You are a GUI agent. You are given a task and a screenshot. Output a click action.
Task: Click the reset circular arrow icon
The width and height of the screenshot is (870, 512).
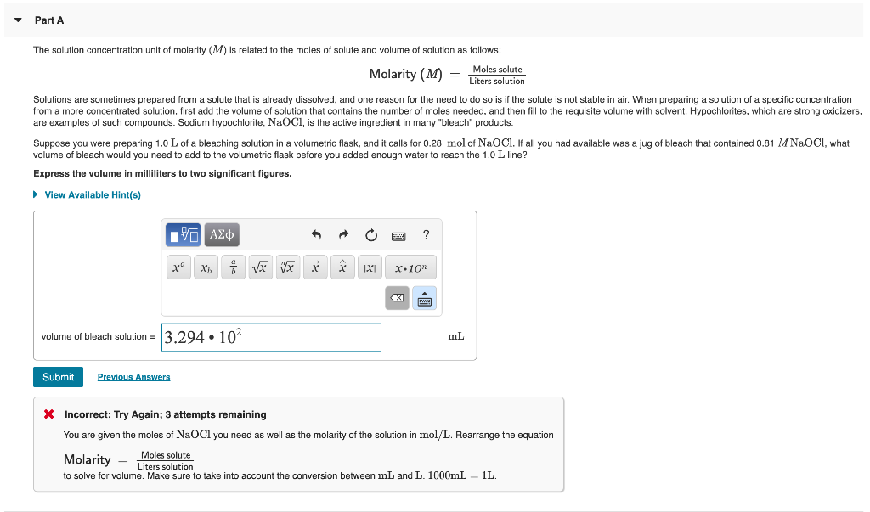click(x=370, y=234)
